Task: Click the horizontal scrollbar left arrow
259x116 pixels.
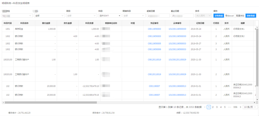Action: pos(3,102)
